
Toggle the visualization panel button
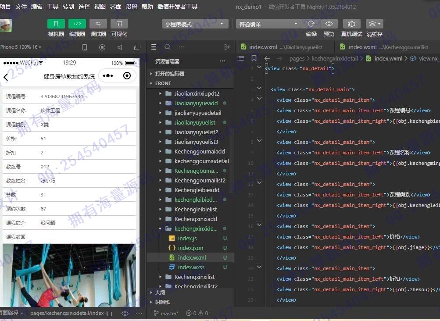pos(119,24)
